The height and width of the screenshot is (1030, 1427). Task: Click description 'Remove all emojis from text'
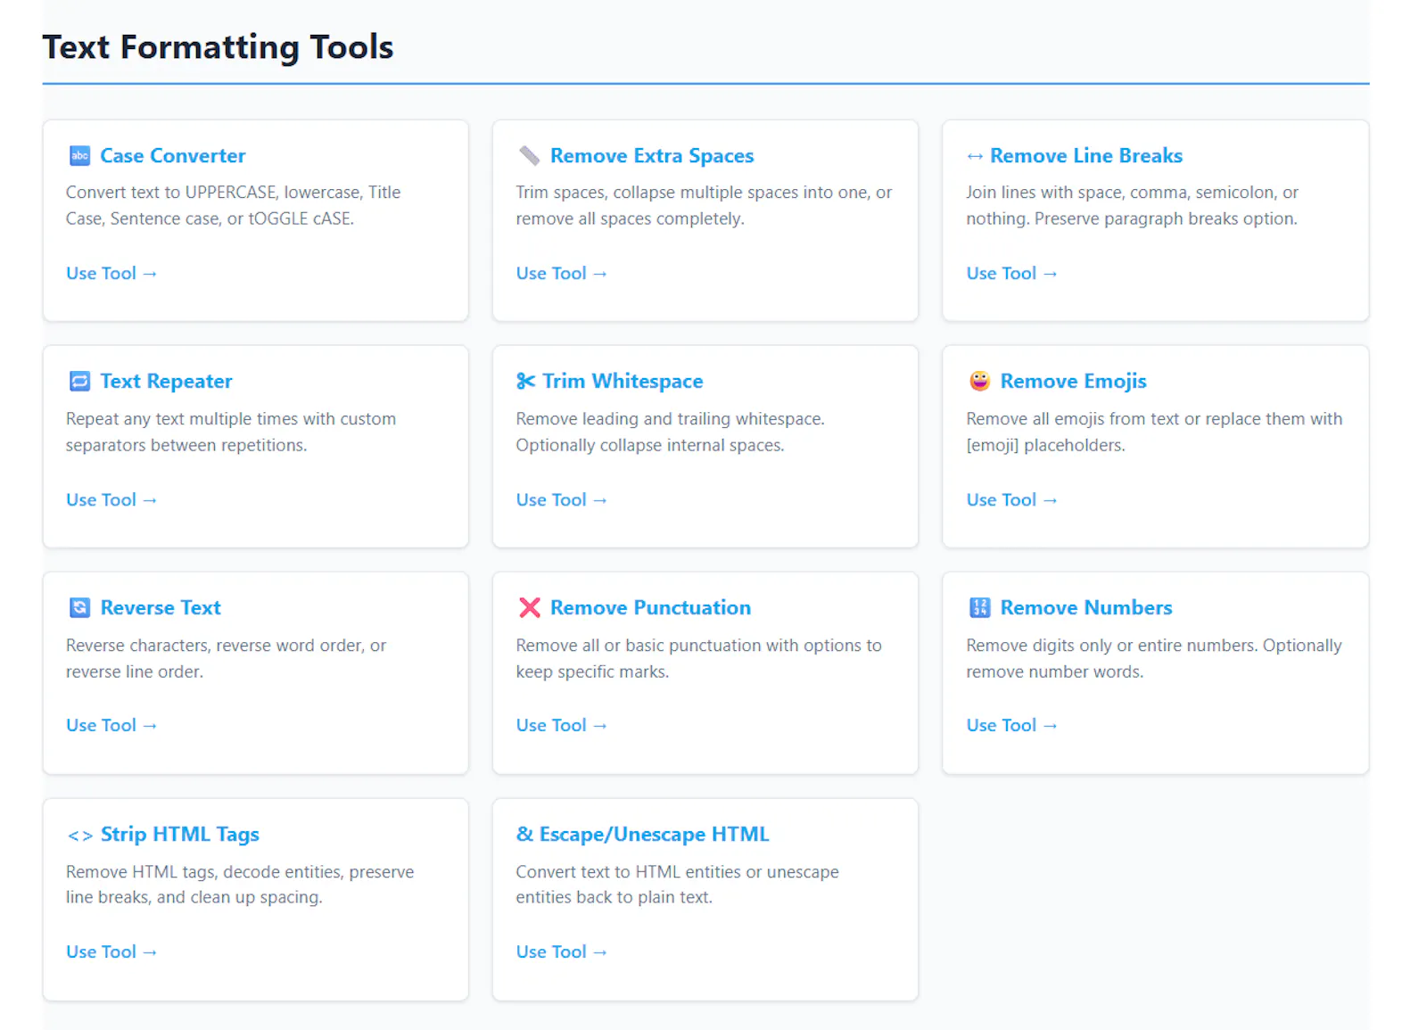click(1154, 433)
